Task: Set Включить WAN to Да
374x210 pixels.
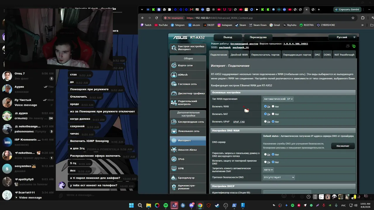Action: tap(265, 106)
